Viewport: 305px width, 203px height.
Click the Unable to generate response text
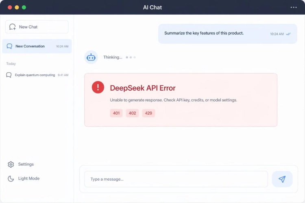[x=174, y=100]
